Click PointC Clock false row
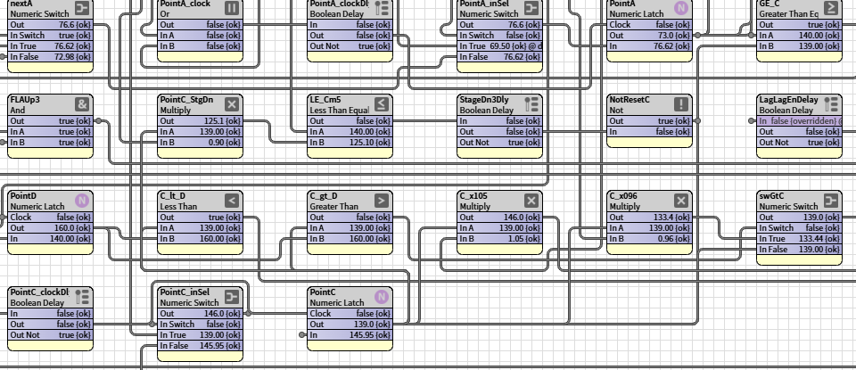 click(x=350, y=314)
